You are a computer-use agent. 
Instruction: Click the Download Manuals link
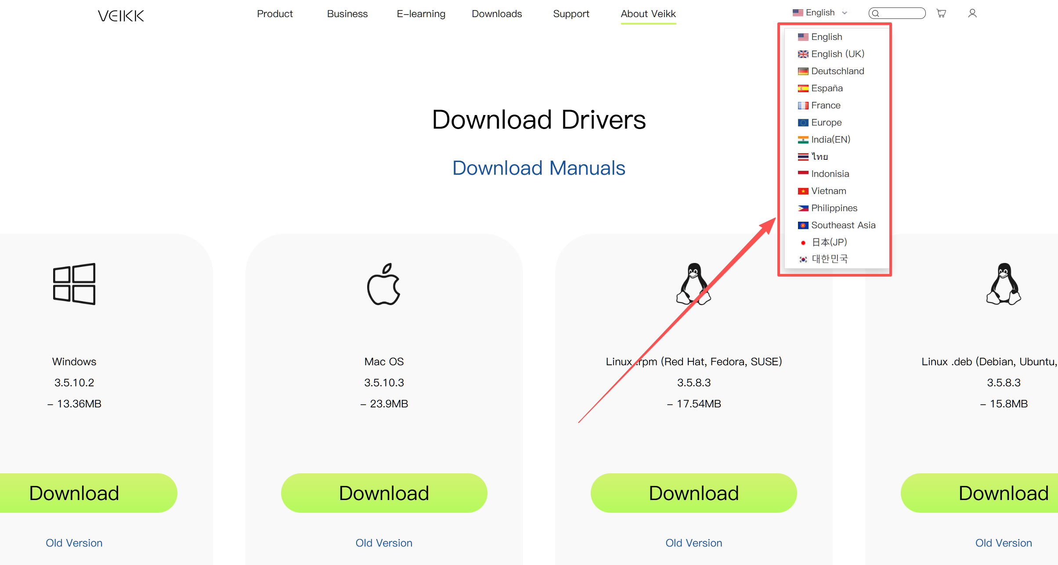click(x=539, y=168)
